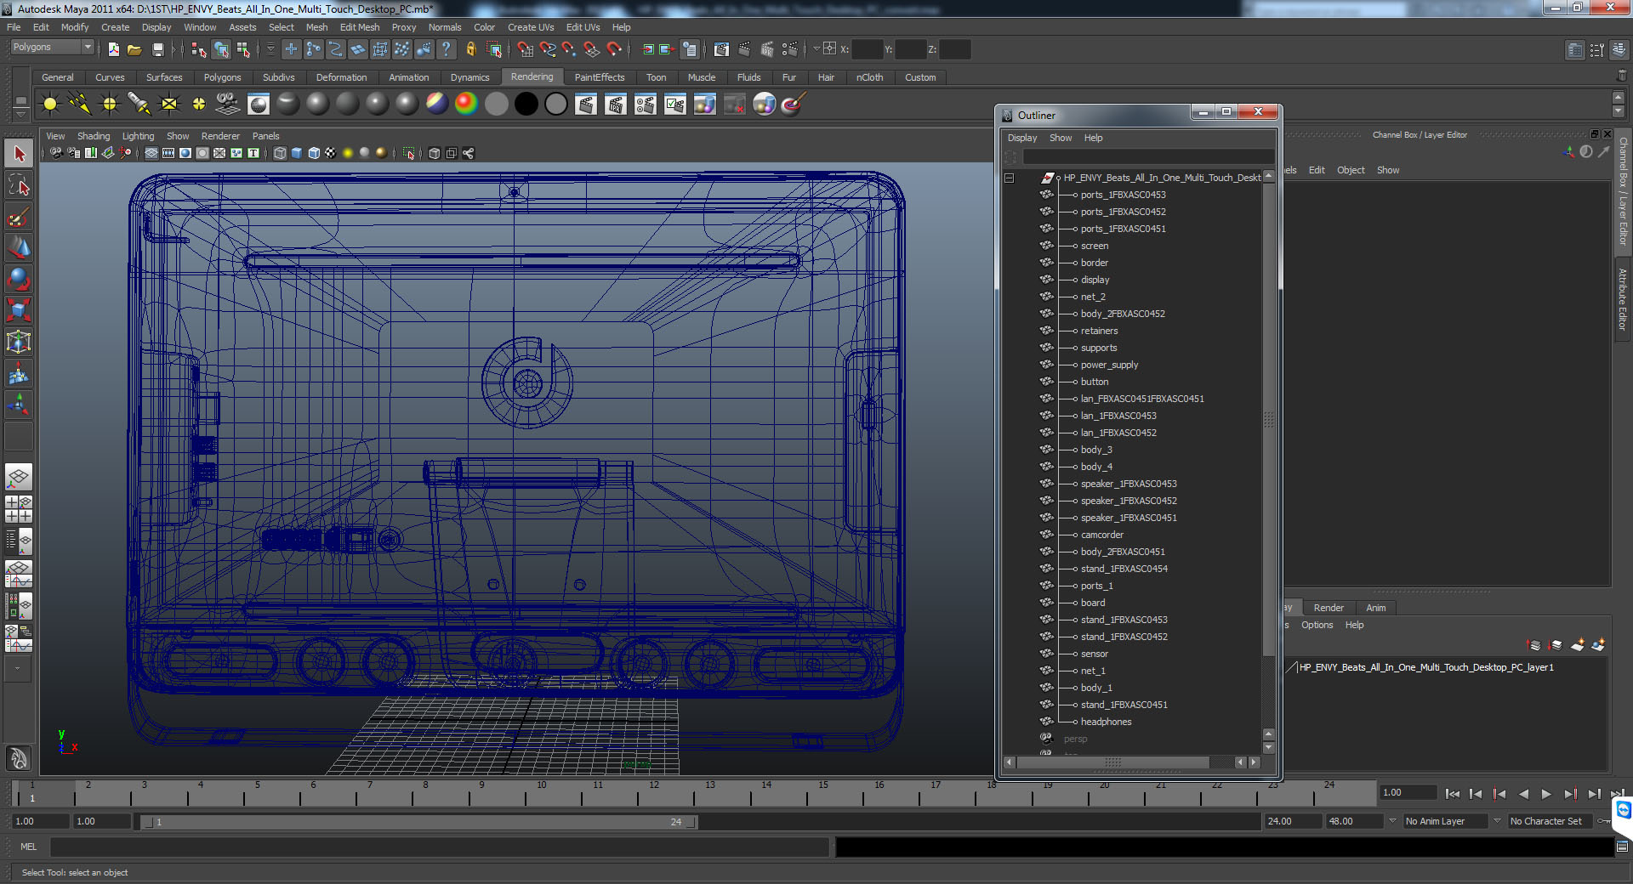Collapse the HP_ENVY group in Outliner
1633x884 pixels.
click(x=1010, y=178)
